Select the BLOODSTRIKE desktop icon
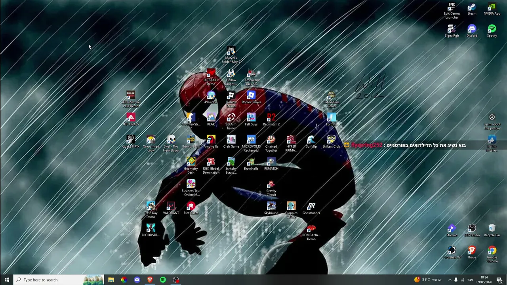Viewport: 507px width, 285px height. tap(151, 231)
